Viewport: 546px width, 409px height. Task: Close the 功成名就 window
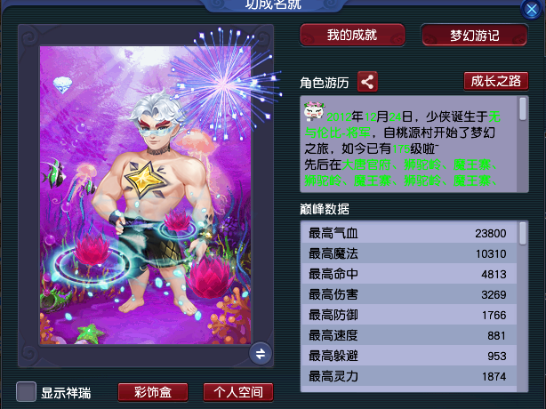pyautogui.click(x=531, y=10)
